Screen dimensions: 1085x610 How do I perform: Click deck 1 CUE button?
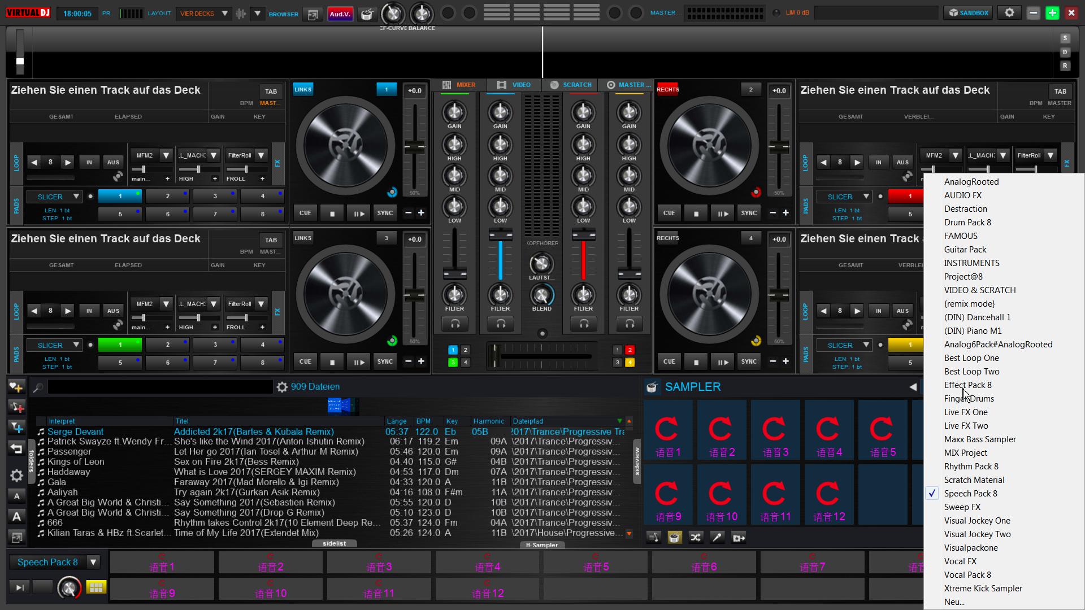[305, 213]
